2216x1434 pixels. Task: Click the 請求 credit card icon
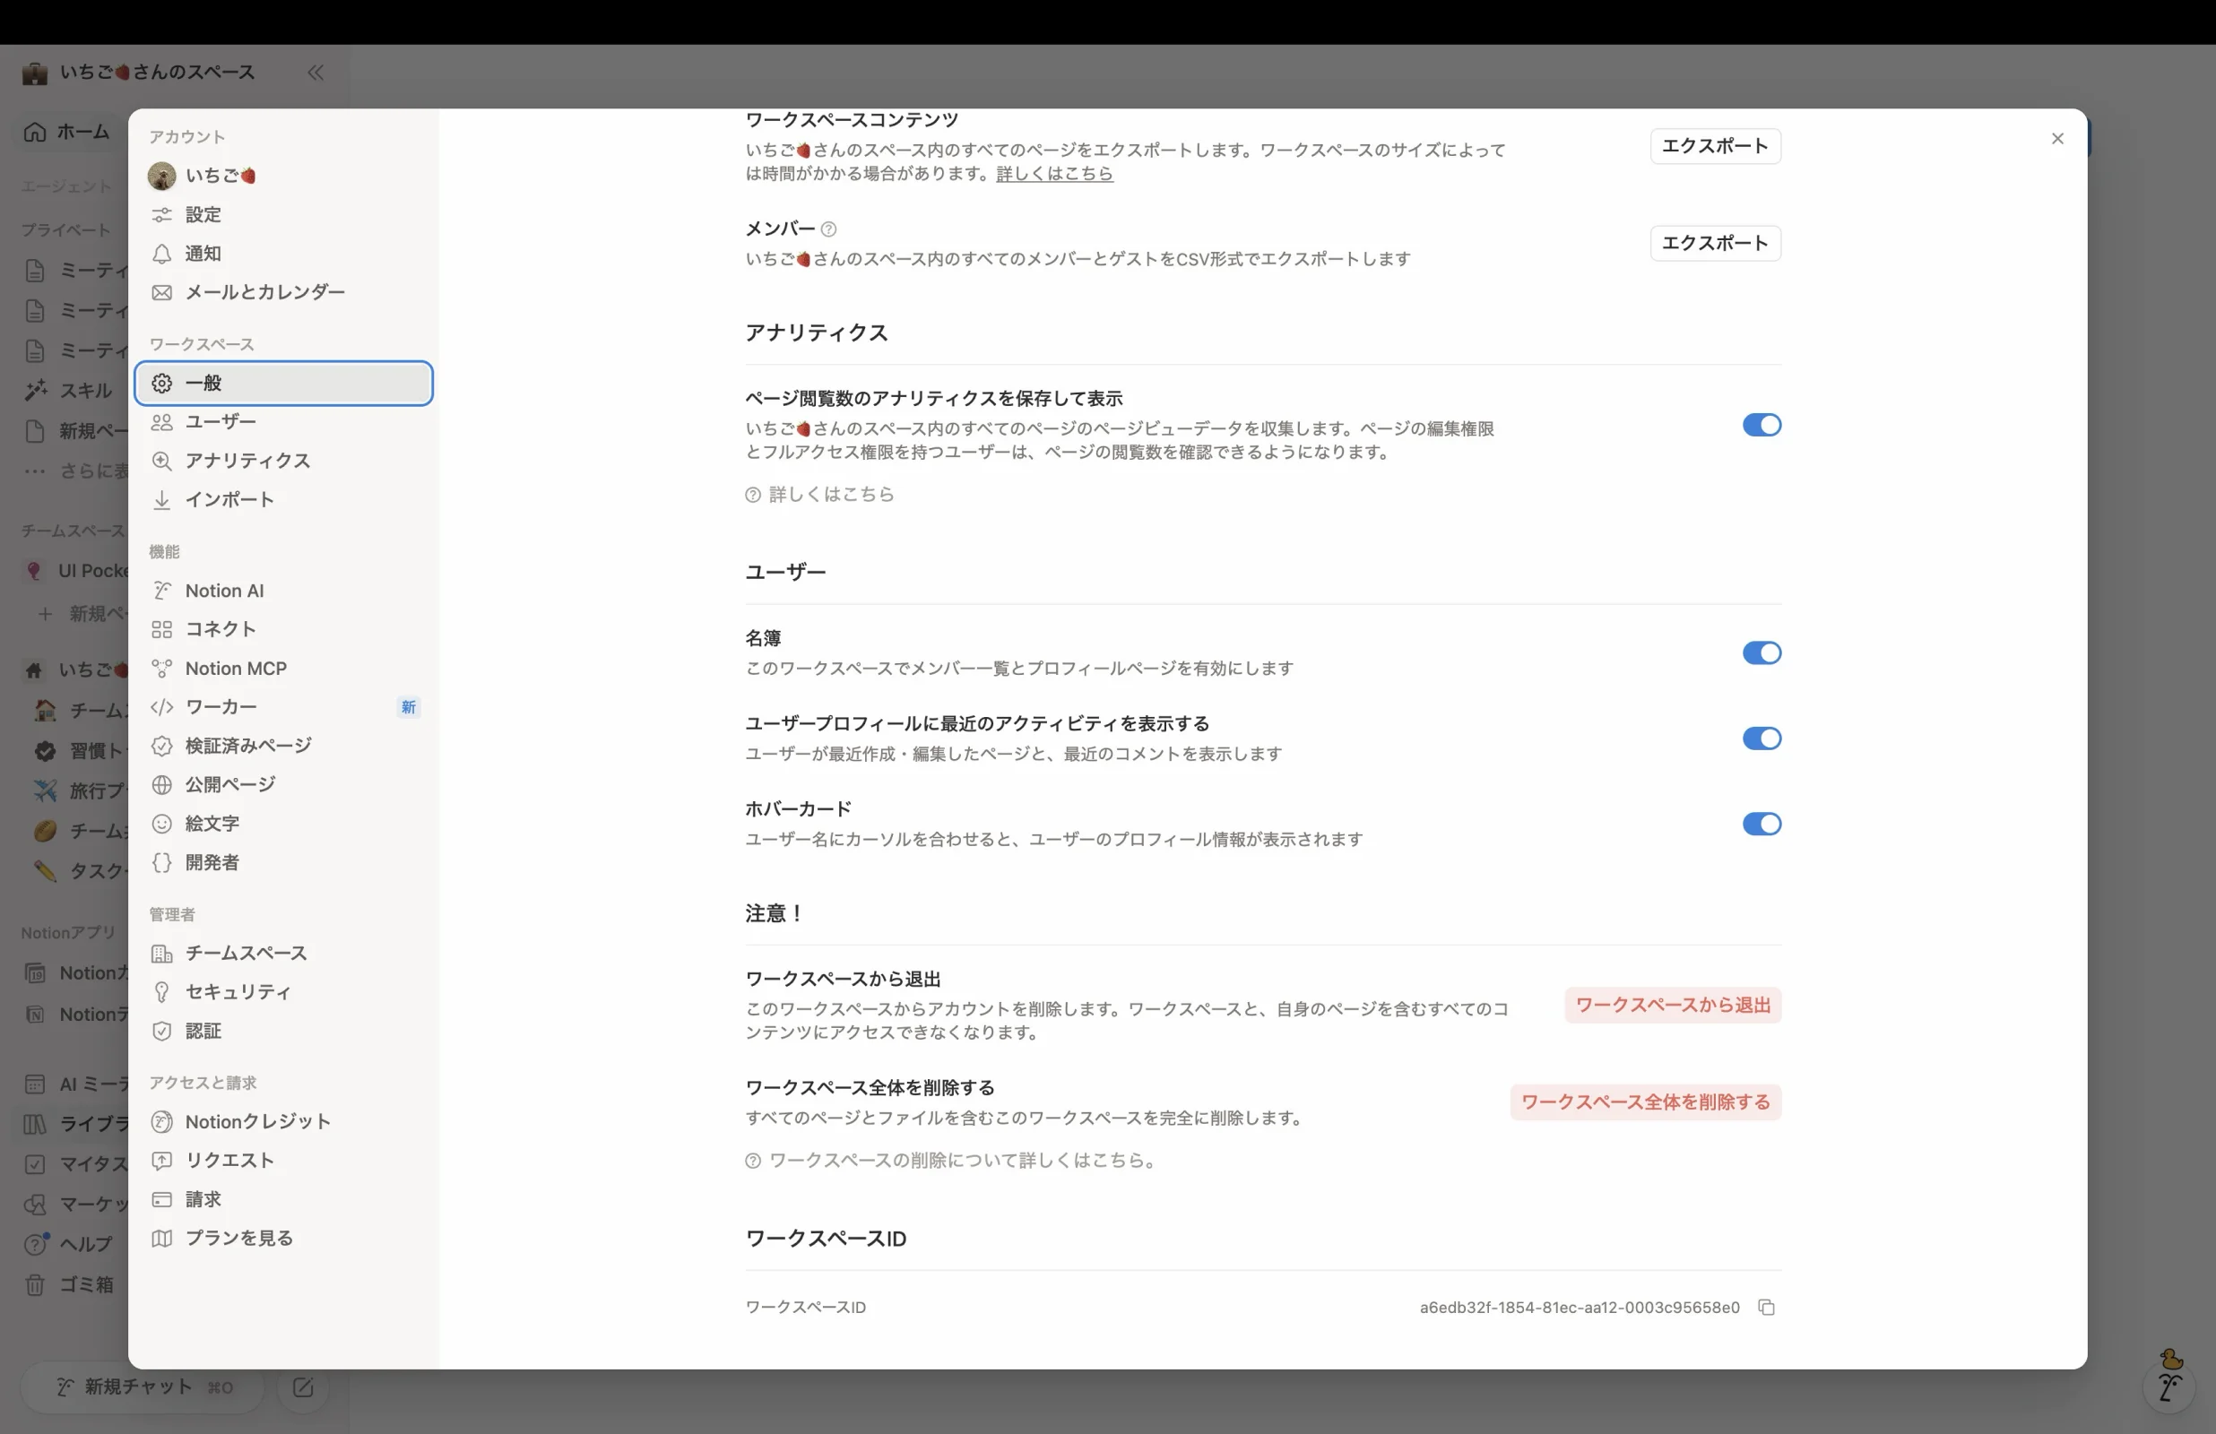point(162,1200)
